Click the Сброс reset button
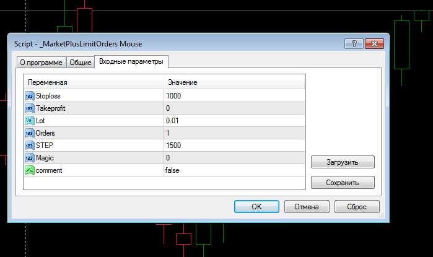Image resolution: width=433 pixels, height=257 pixels. [357, 206]
